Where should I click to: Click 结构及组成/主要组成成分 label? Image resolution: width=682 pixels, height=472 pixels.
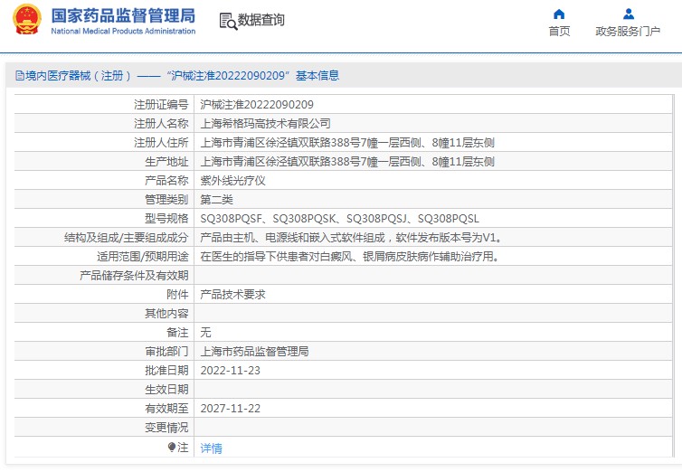coord(126,238)
